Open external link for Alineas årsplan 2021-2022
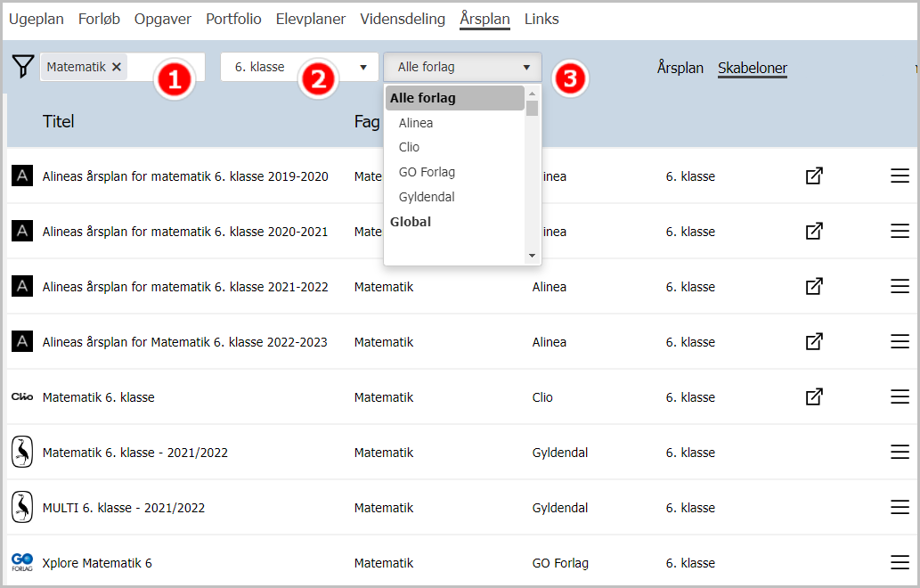The width and height of the screenshot is (920, 588). tap(814, 286)
